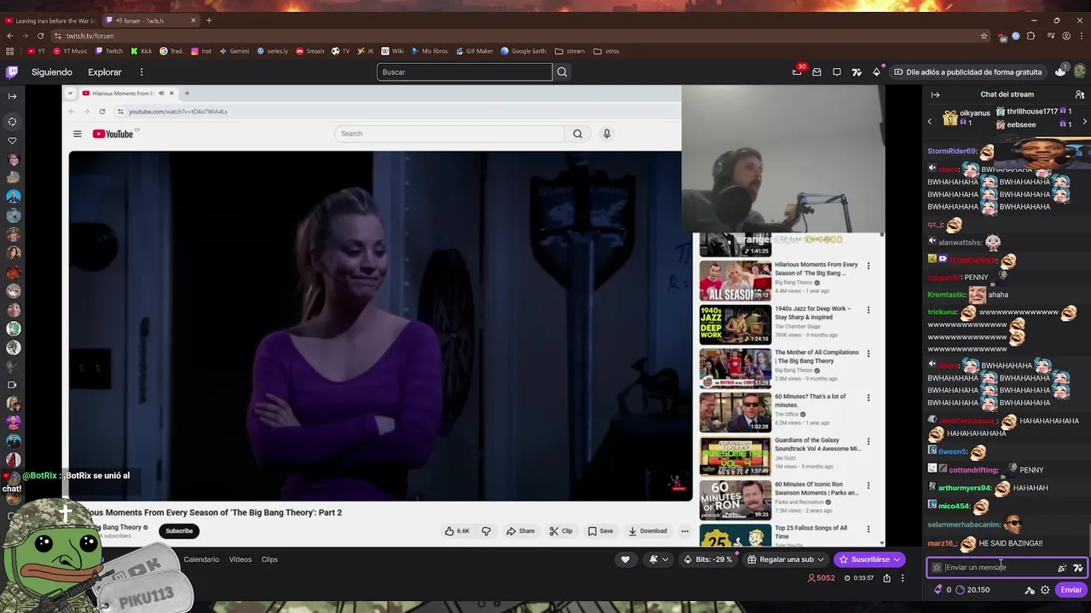Open the stream bookmarks folder
1091x613 pixels.
(570, 51)
